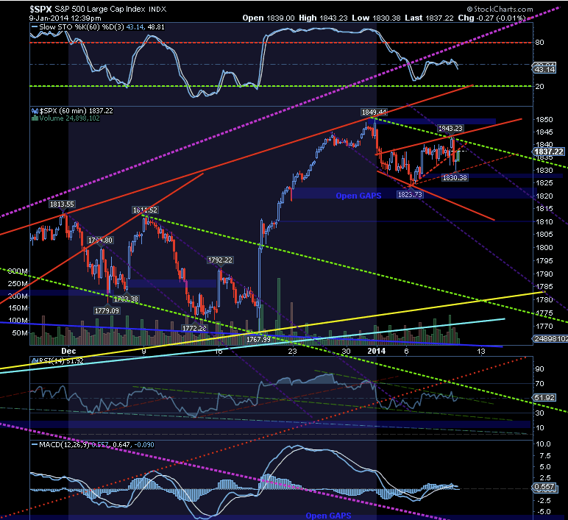Click the Open GAPS annotation in MACD panel
568x520 pixels.
coord(329,516)
